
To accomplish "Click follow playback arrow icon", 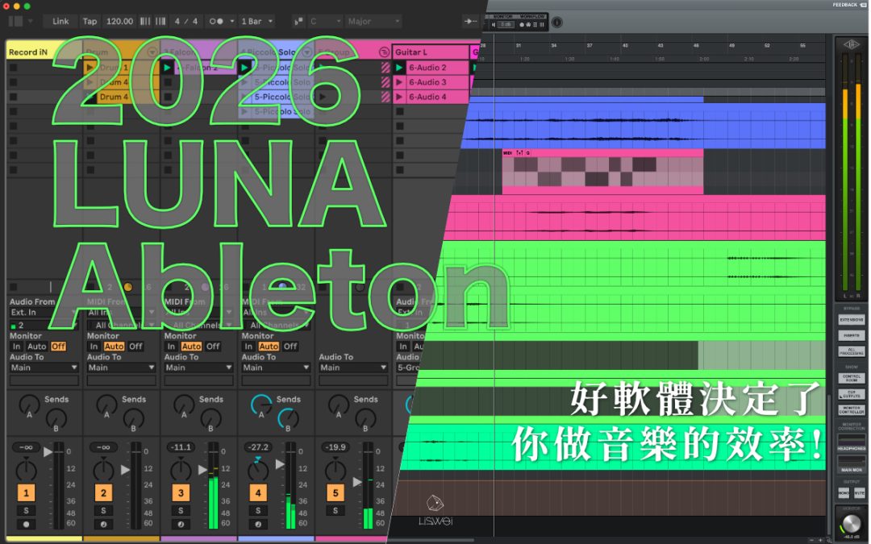I will pyautogui.click(x=470, y=21).
